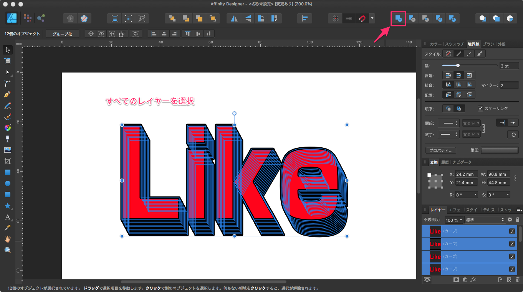Click the stroke 幅 width slider
This screenshot has width=523, height=292.
coord(469,66)
